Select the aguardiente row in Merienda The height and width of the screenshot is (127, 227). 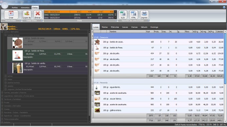point(159,87)
